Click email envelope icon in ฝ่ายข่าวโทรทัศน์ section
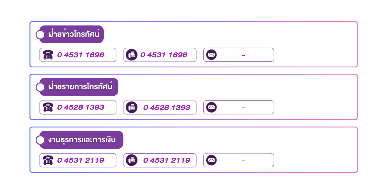 [211, 55]
